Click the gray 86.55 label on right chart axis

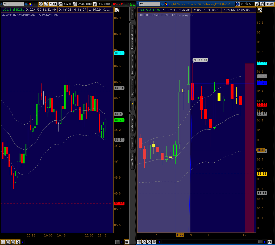pyautogui.click(x=262, y=76)
